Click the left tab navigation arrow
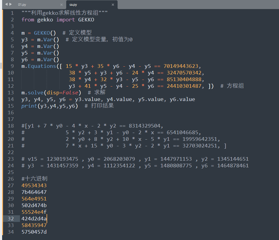Viewport: 279px width, 240px height. 6,4
